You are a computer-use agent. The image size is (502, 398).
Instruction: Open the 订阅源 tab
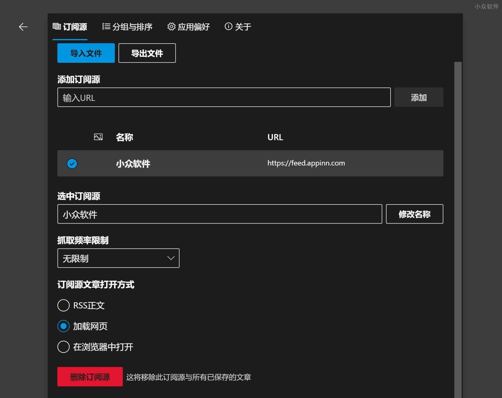click(x=70, y=27)
